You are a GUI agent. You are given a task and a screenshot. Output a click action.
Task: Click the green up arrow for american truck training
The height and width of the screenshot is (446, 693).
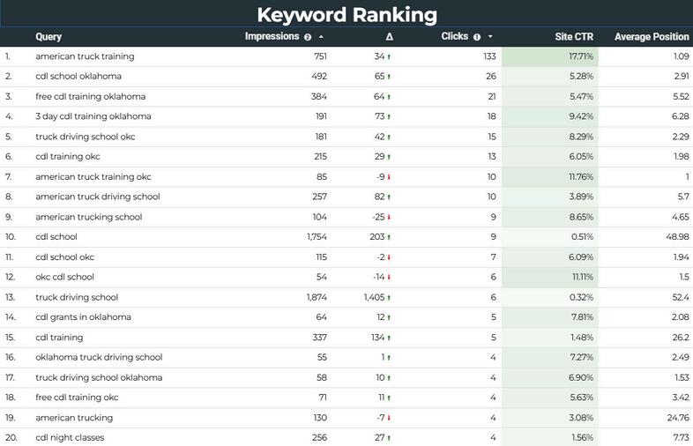pos(389,56)
